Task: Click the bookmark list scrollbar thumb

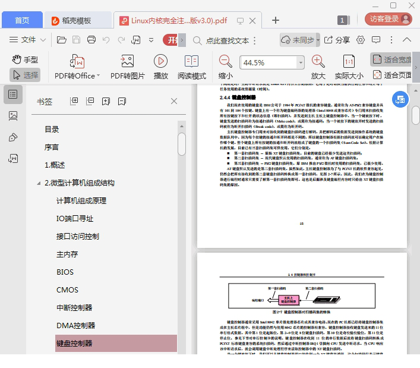Action: click(182, 144)
